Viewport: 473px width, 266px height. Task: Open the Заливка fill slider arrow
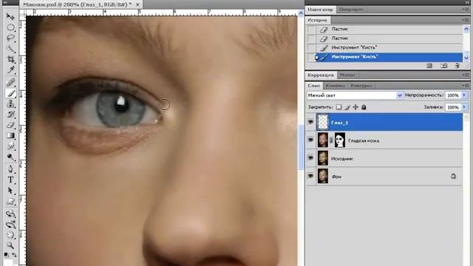(464, 107)
